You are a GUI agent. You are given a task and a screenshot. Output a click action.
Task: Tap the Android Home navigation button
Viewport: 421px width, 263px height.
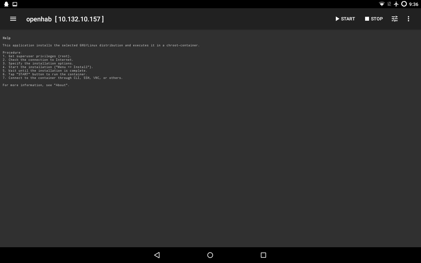[210, 255]
